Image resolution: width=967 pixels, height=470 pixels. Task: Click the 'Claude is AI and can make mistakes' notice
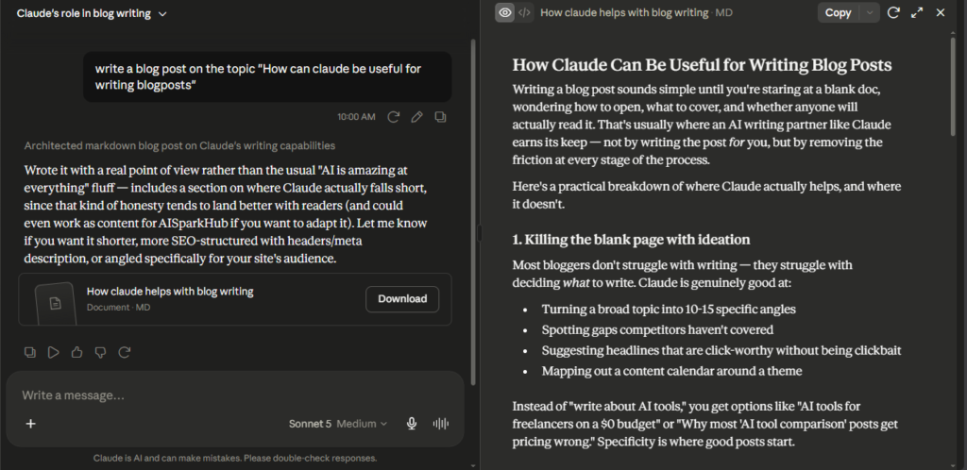(x=235, y=459)
